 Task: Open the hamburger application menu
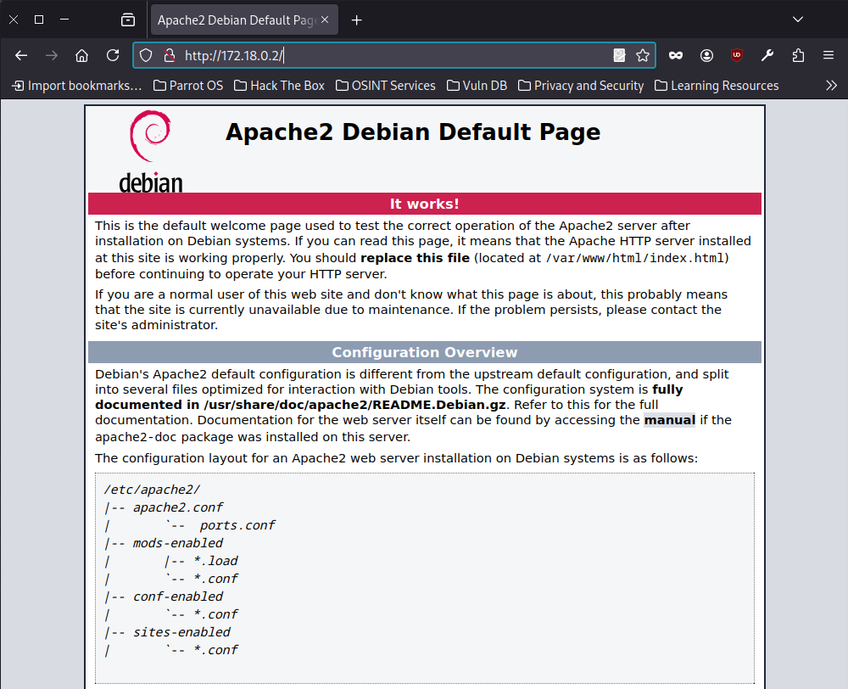(x=828, y=55)
